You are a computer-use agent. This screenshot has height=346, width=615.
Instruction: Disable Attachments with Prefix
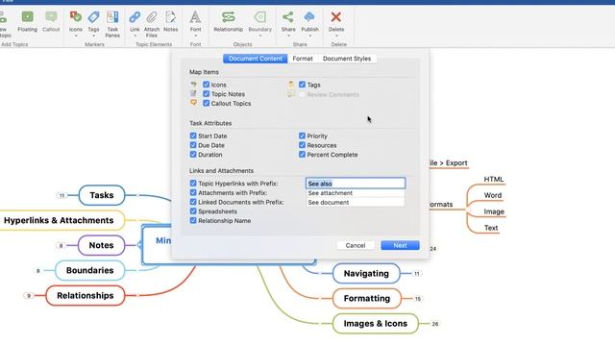point(193,192)
